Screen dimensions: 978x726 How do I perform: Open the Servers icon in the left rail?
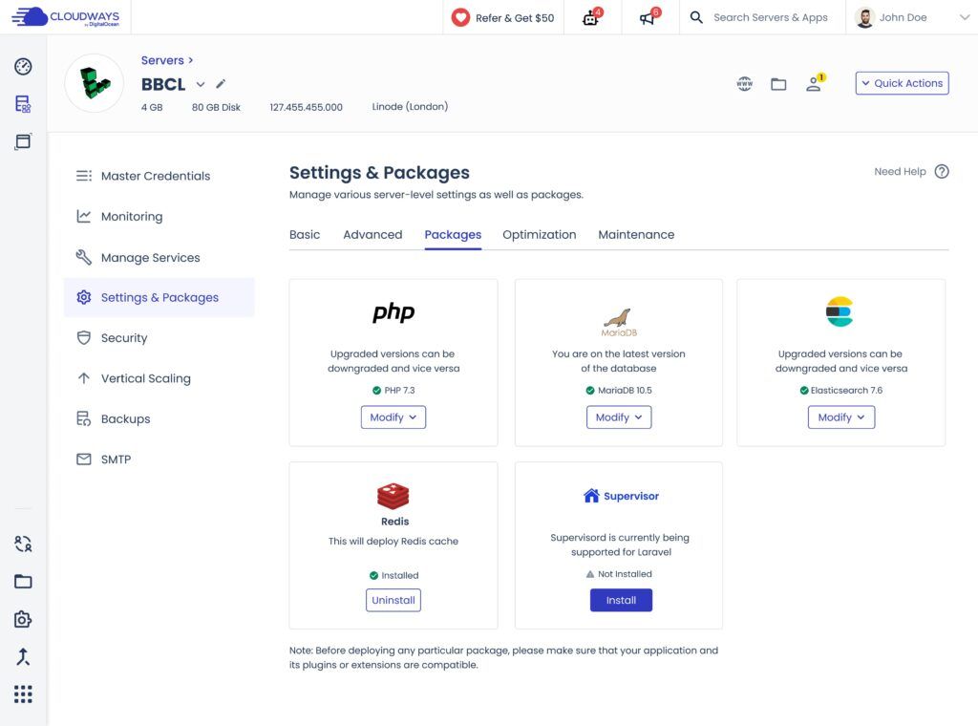point(23,104)
